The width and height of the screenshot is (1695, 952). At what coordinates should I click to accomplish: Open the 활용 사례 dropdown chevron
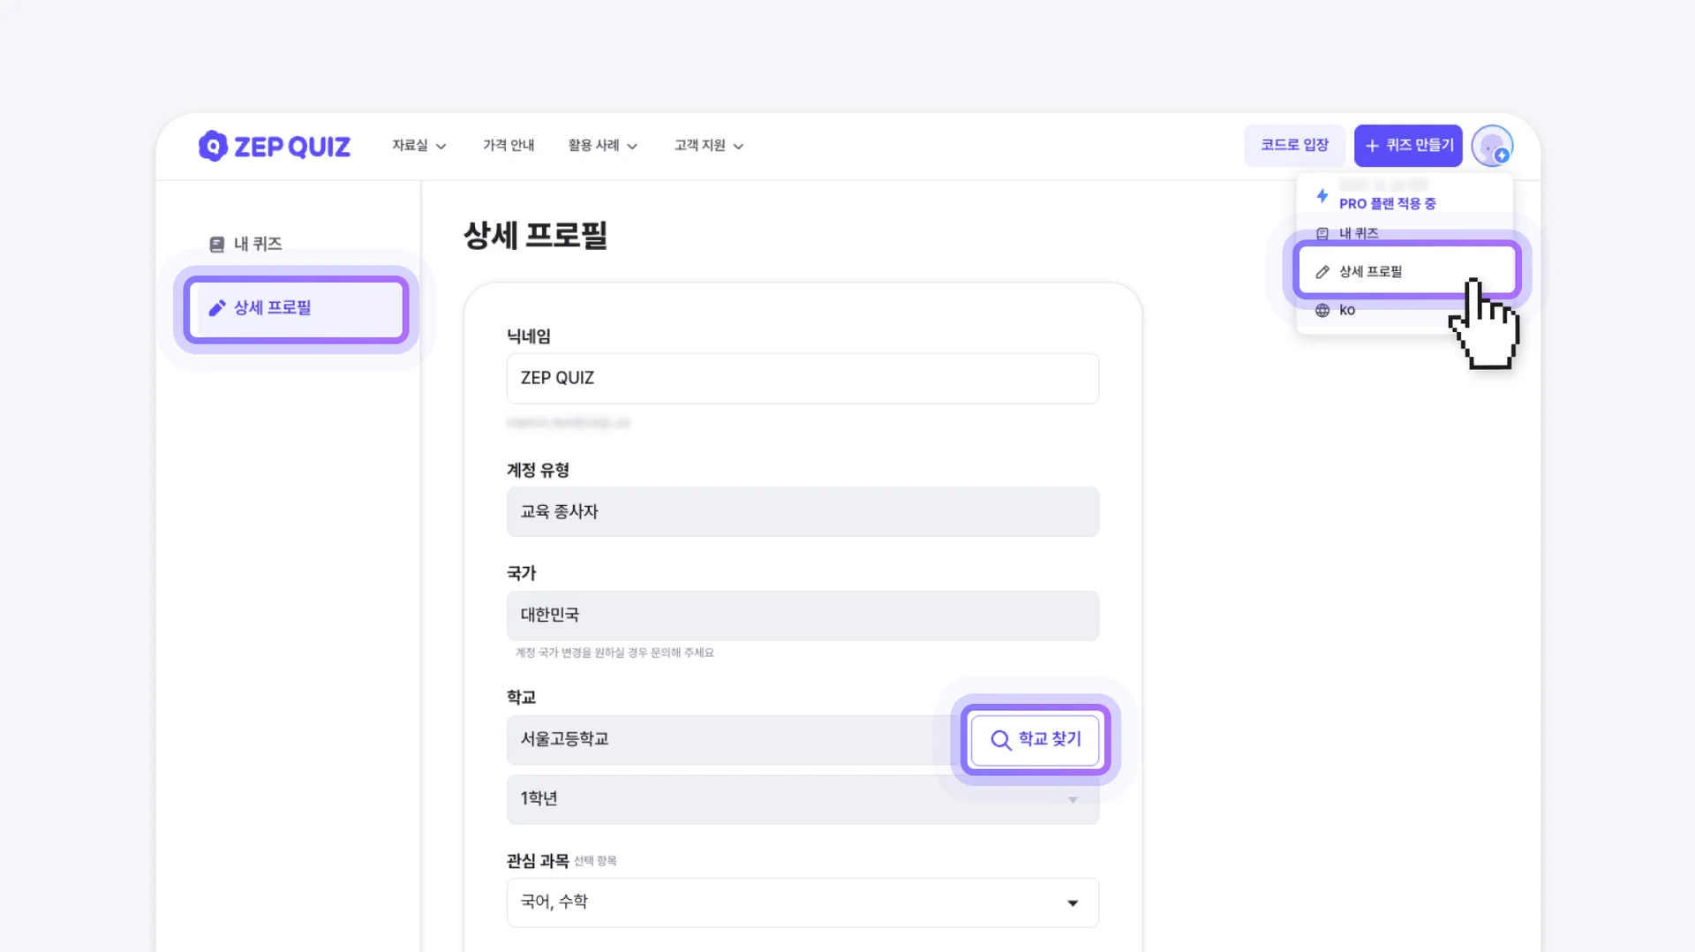[x=632, y=146]
